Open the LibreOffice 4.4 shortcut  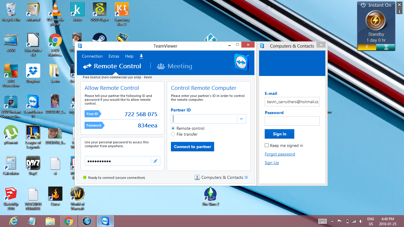coord(33,45)
